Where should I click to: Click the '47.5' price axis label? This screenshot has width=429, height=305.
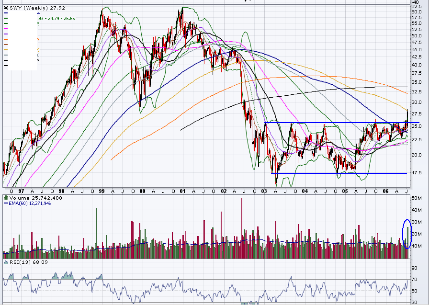coord(416,43)
